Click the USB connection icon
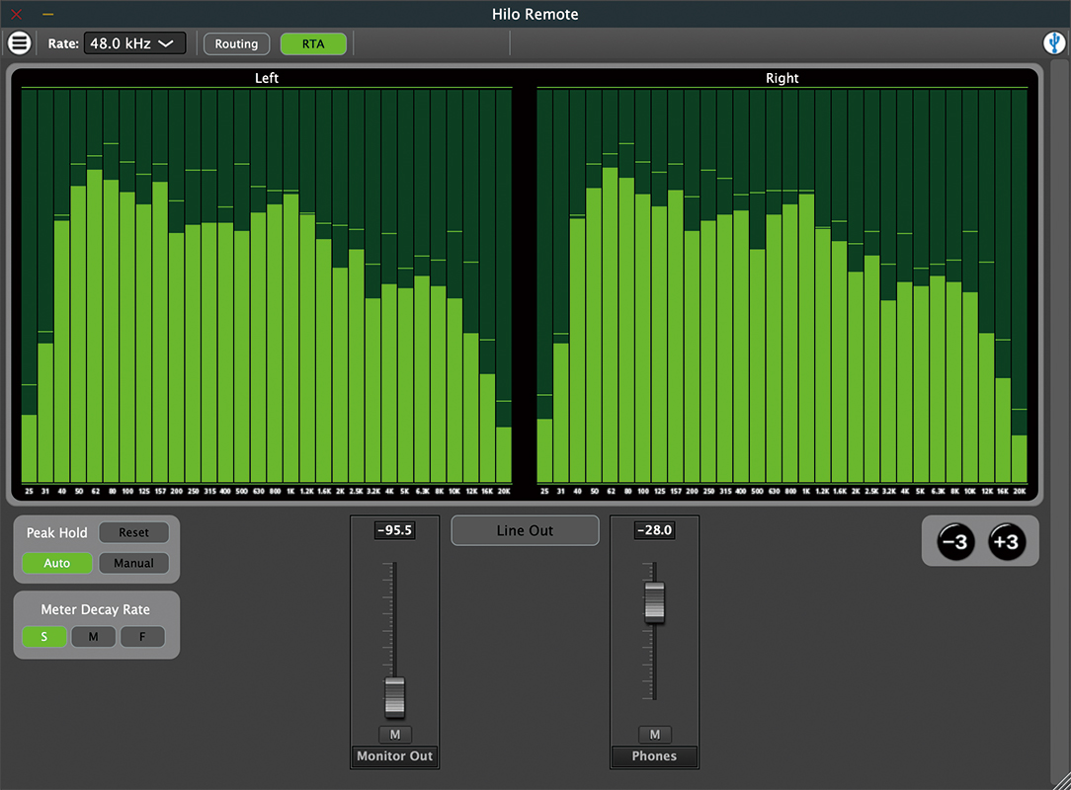Screen dimensions: 1071x790 [x=1054, y=43]
